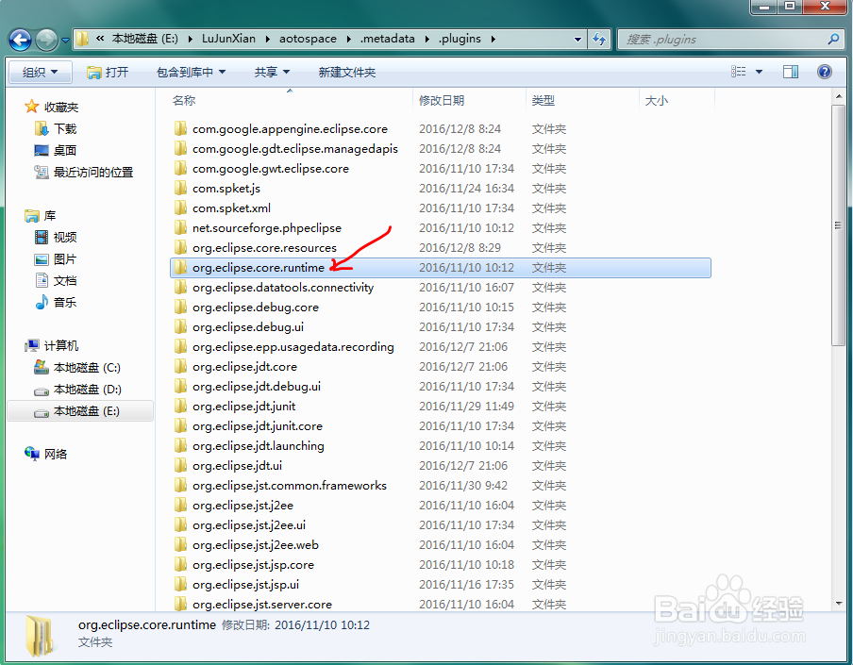Select the com.spket.js folder icon
This screenshot has height=665, width=853.
tap(180, 188)
